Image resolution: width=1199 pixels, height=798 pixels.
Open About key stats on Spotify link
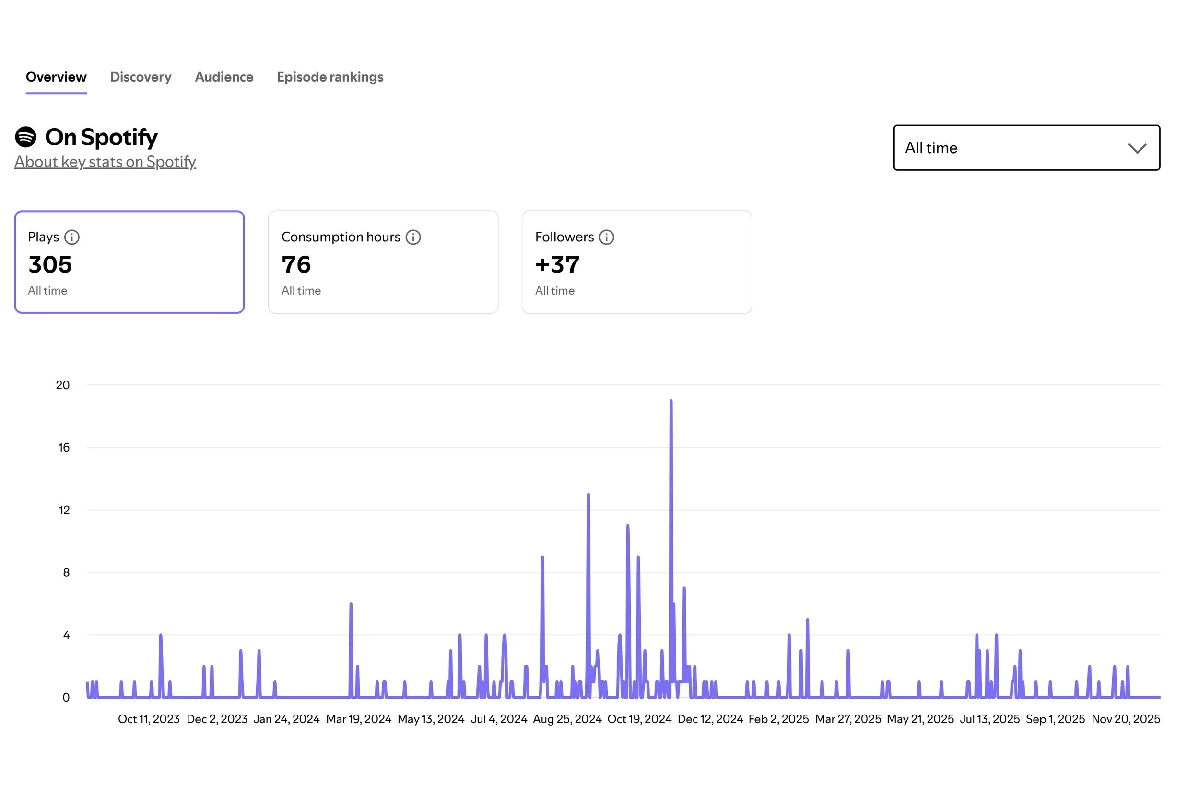tap(105, 162)
